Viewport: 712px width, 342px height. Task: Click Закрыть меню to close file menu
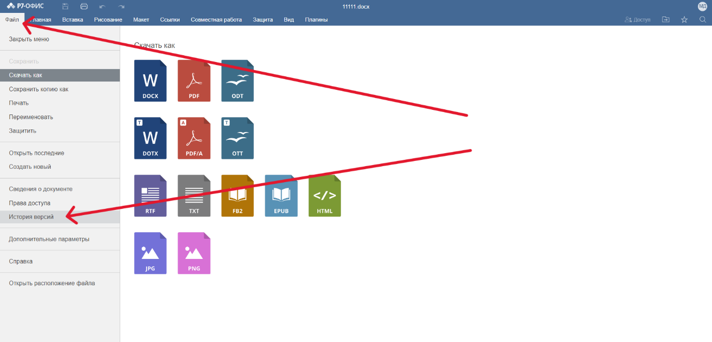tap(29, 39)
